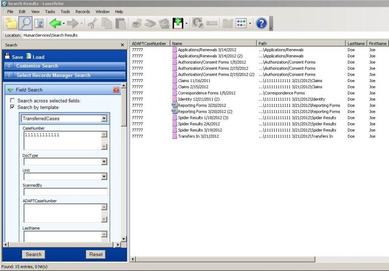Open the folder browser toolbar icon
This screenshot has height=271, width=389.
point(11,24)
